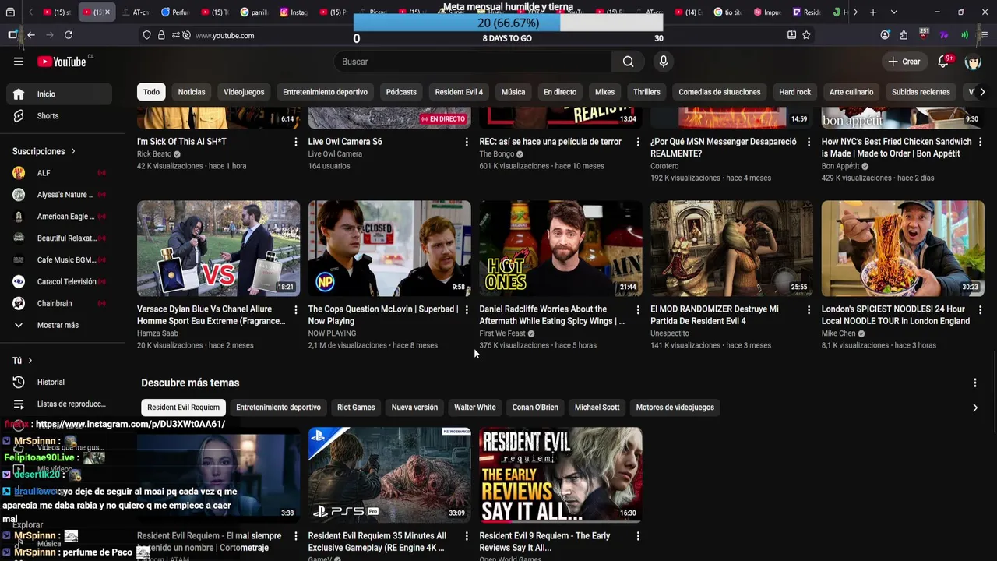Select the Noticias filter chip

click(192, 92)
